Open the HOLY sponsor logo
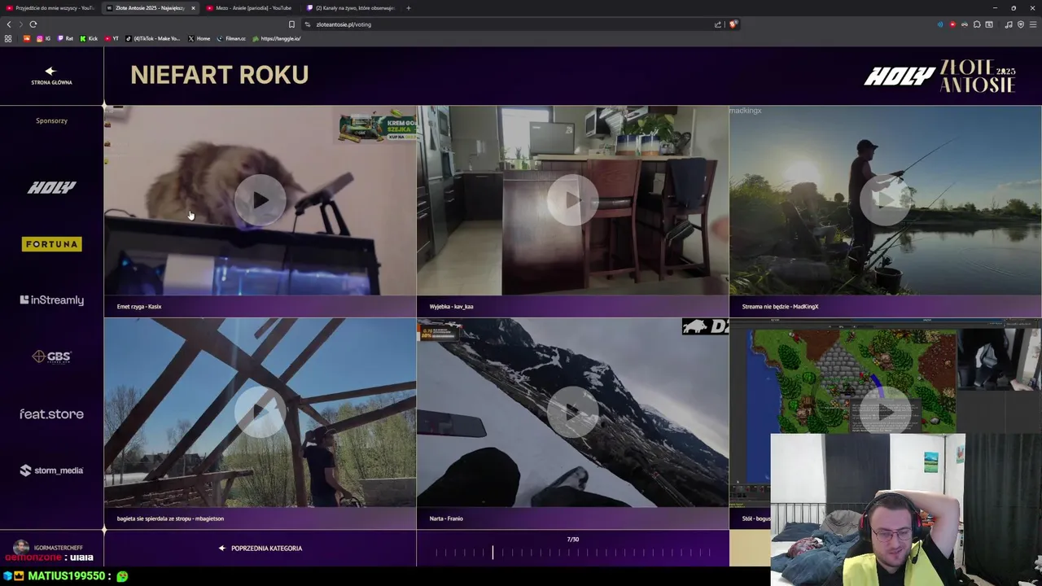 pos(51,187)
